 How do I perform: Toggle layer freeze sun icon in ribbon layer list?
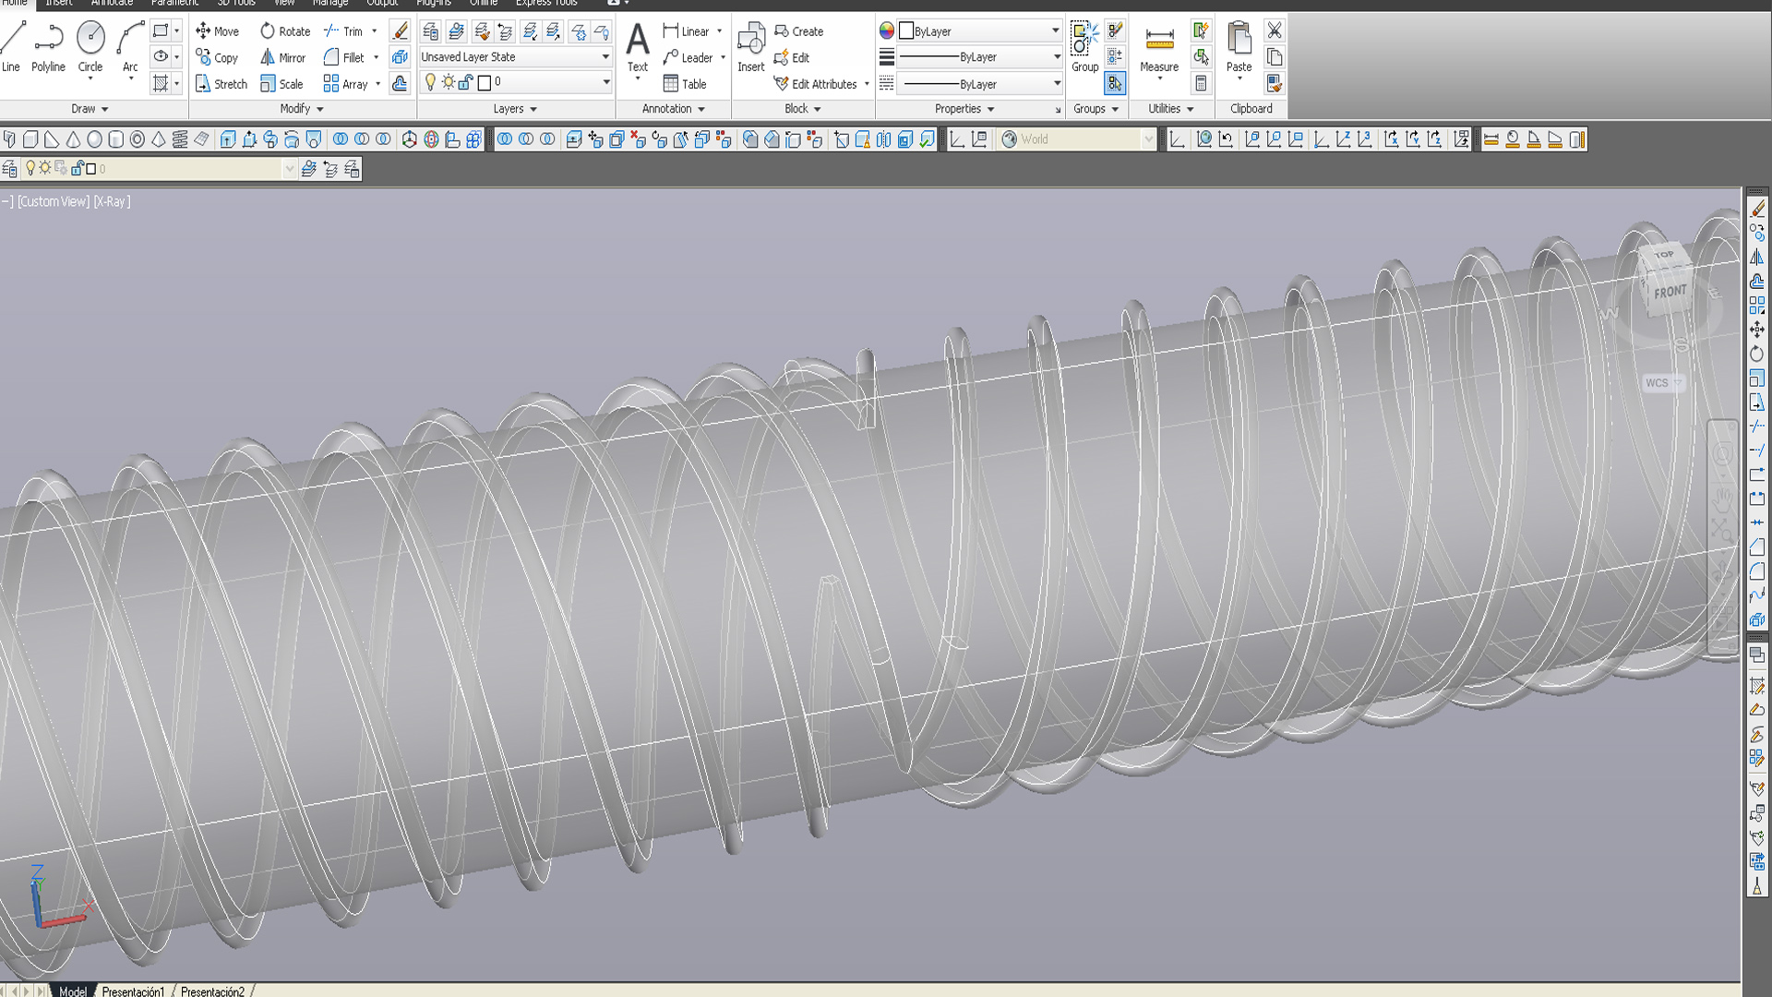pyautogui.click(x=449, y=82)
